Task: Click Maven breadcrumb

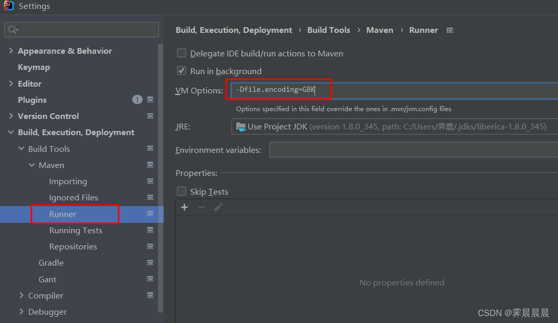Action: [380, 30]
